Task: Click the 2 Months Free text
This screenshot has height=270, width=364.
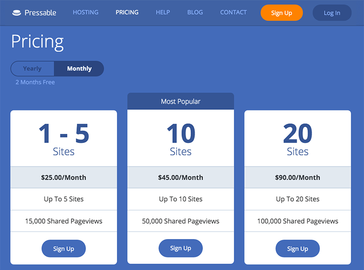Action: [35, 82]
